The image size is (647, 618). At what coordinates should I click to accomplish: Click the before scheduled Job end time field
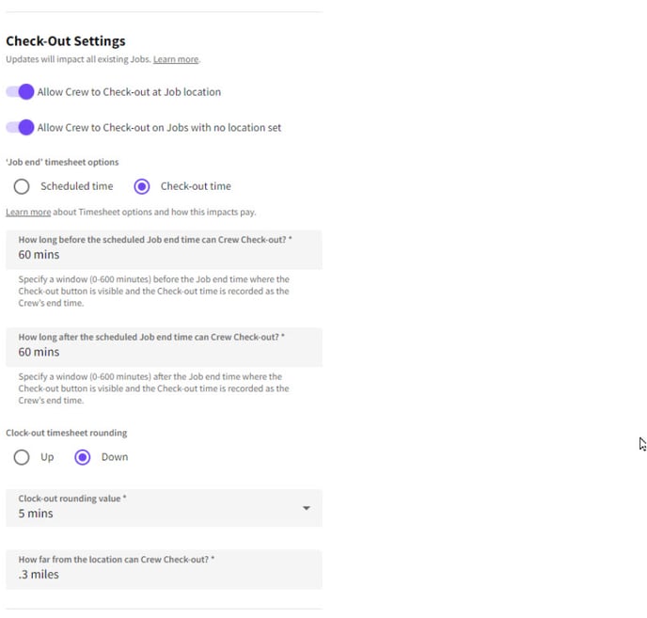tap(164, 250)
